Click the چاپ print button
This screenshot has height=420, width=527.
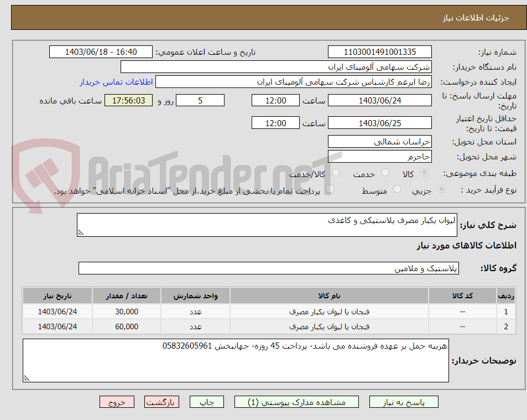pos(207,402)
